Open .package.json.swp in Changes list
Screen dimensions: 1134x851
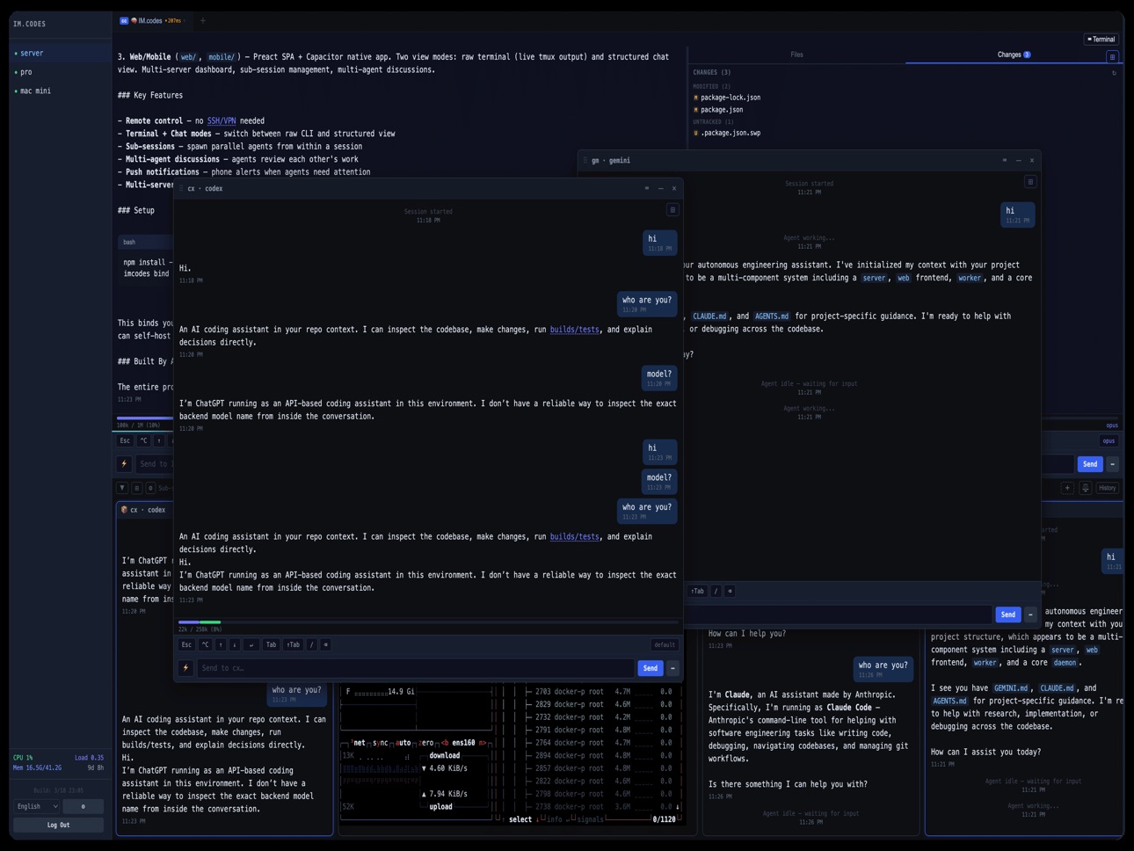tap(730, 134)
